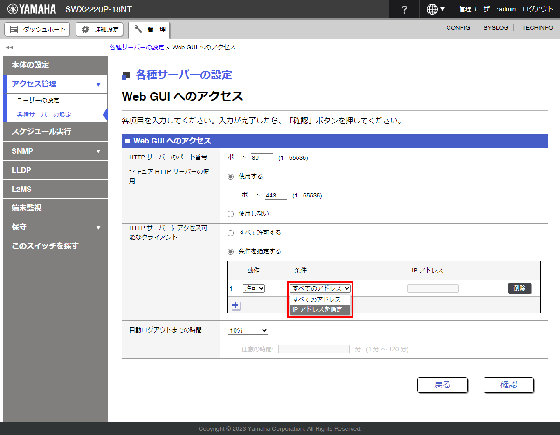Open the SYSLOG link
560x435 pixels.
pos(496,28)
